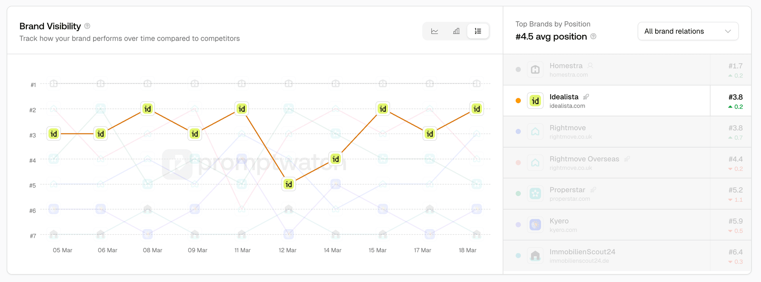Click the Idealista marker at 12 Mar

point(289,184)
